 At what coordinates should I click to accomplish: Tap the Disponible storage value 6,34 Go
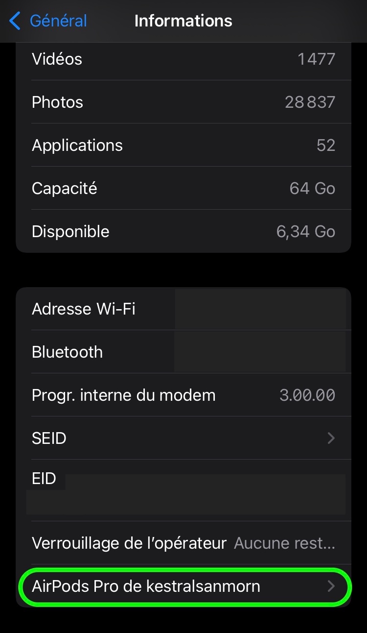coord(305,232)
